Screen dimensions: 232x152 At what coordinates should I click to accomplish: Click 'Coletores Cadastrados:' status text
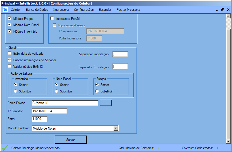(197, 148)
